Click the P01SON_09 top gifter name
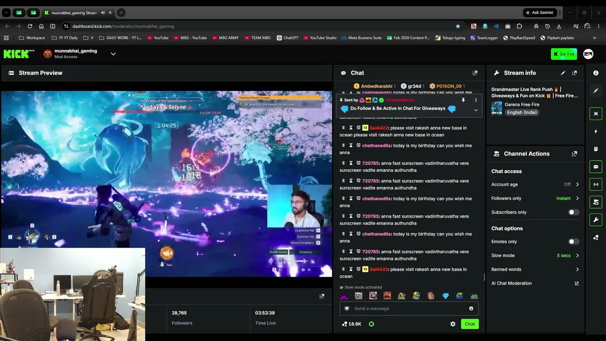The height and width of the screenshot is (341, 606). click(x=449, y=86)
